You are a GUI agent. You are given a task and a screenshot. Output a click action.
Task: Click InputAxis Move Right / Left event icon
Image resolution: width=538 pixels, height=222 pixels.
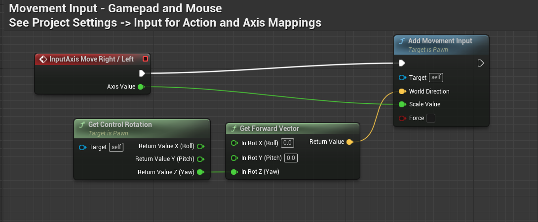click(x=43, y=59)
